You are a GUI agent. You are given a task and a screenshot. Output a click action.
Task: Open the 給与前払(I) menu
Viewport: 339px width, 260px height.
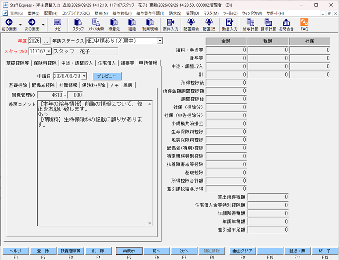click(122, 13)
